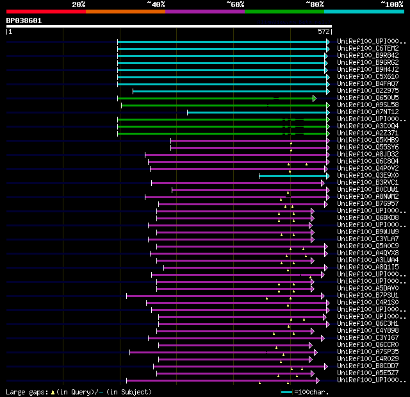410x397 pixels.
Task: Click the ~60% legend label
Action: (235, 4)
